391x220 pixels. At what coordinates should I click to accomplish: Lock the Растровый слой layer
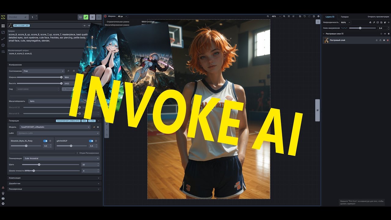pos(380,40)
